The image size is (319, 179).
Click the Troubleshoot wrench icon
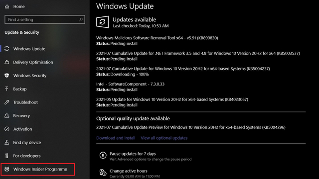[7, 102]
